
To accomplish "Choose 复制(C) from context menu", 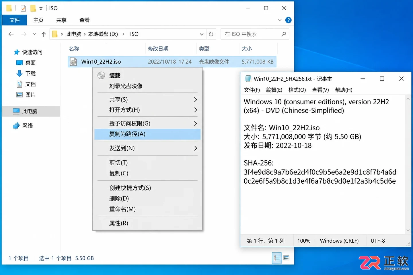I will pyautogui.click(x=118, y=173).
